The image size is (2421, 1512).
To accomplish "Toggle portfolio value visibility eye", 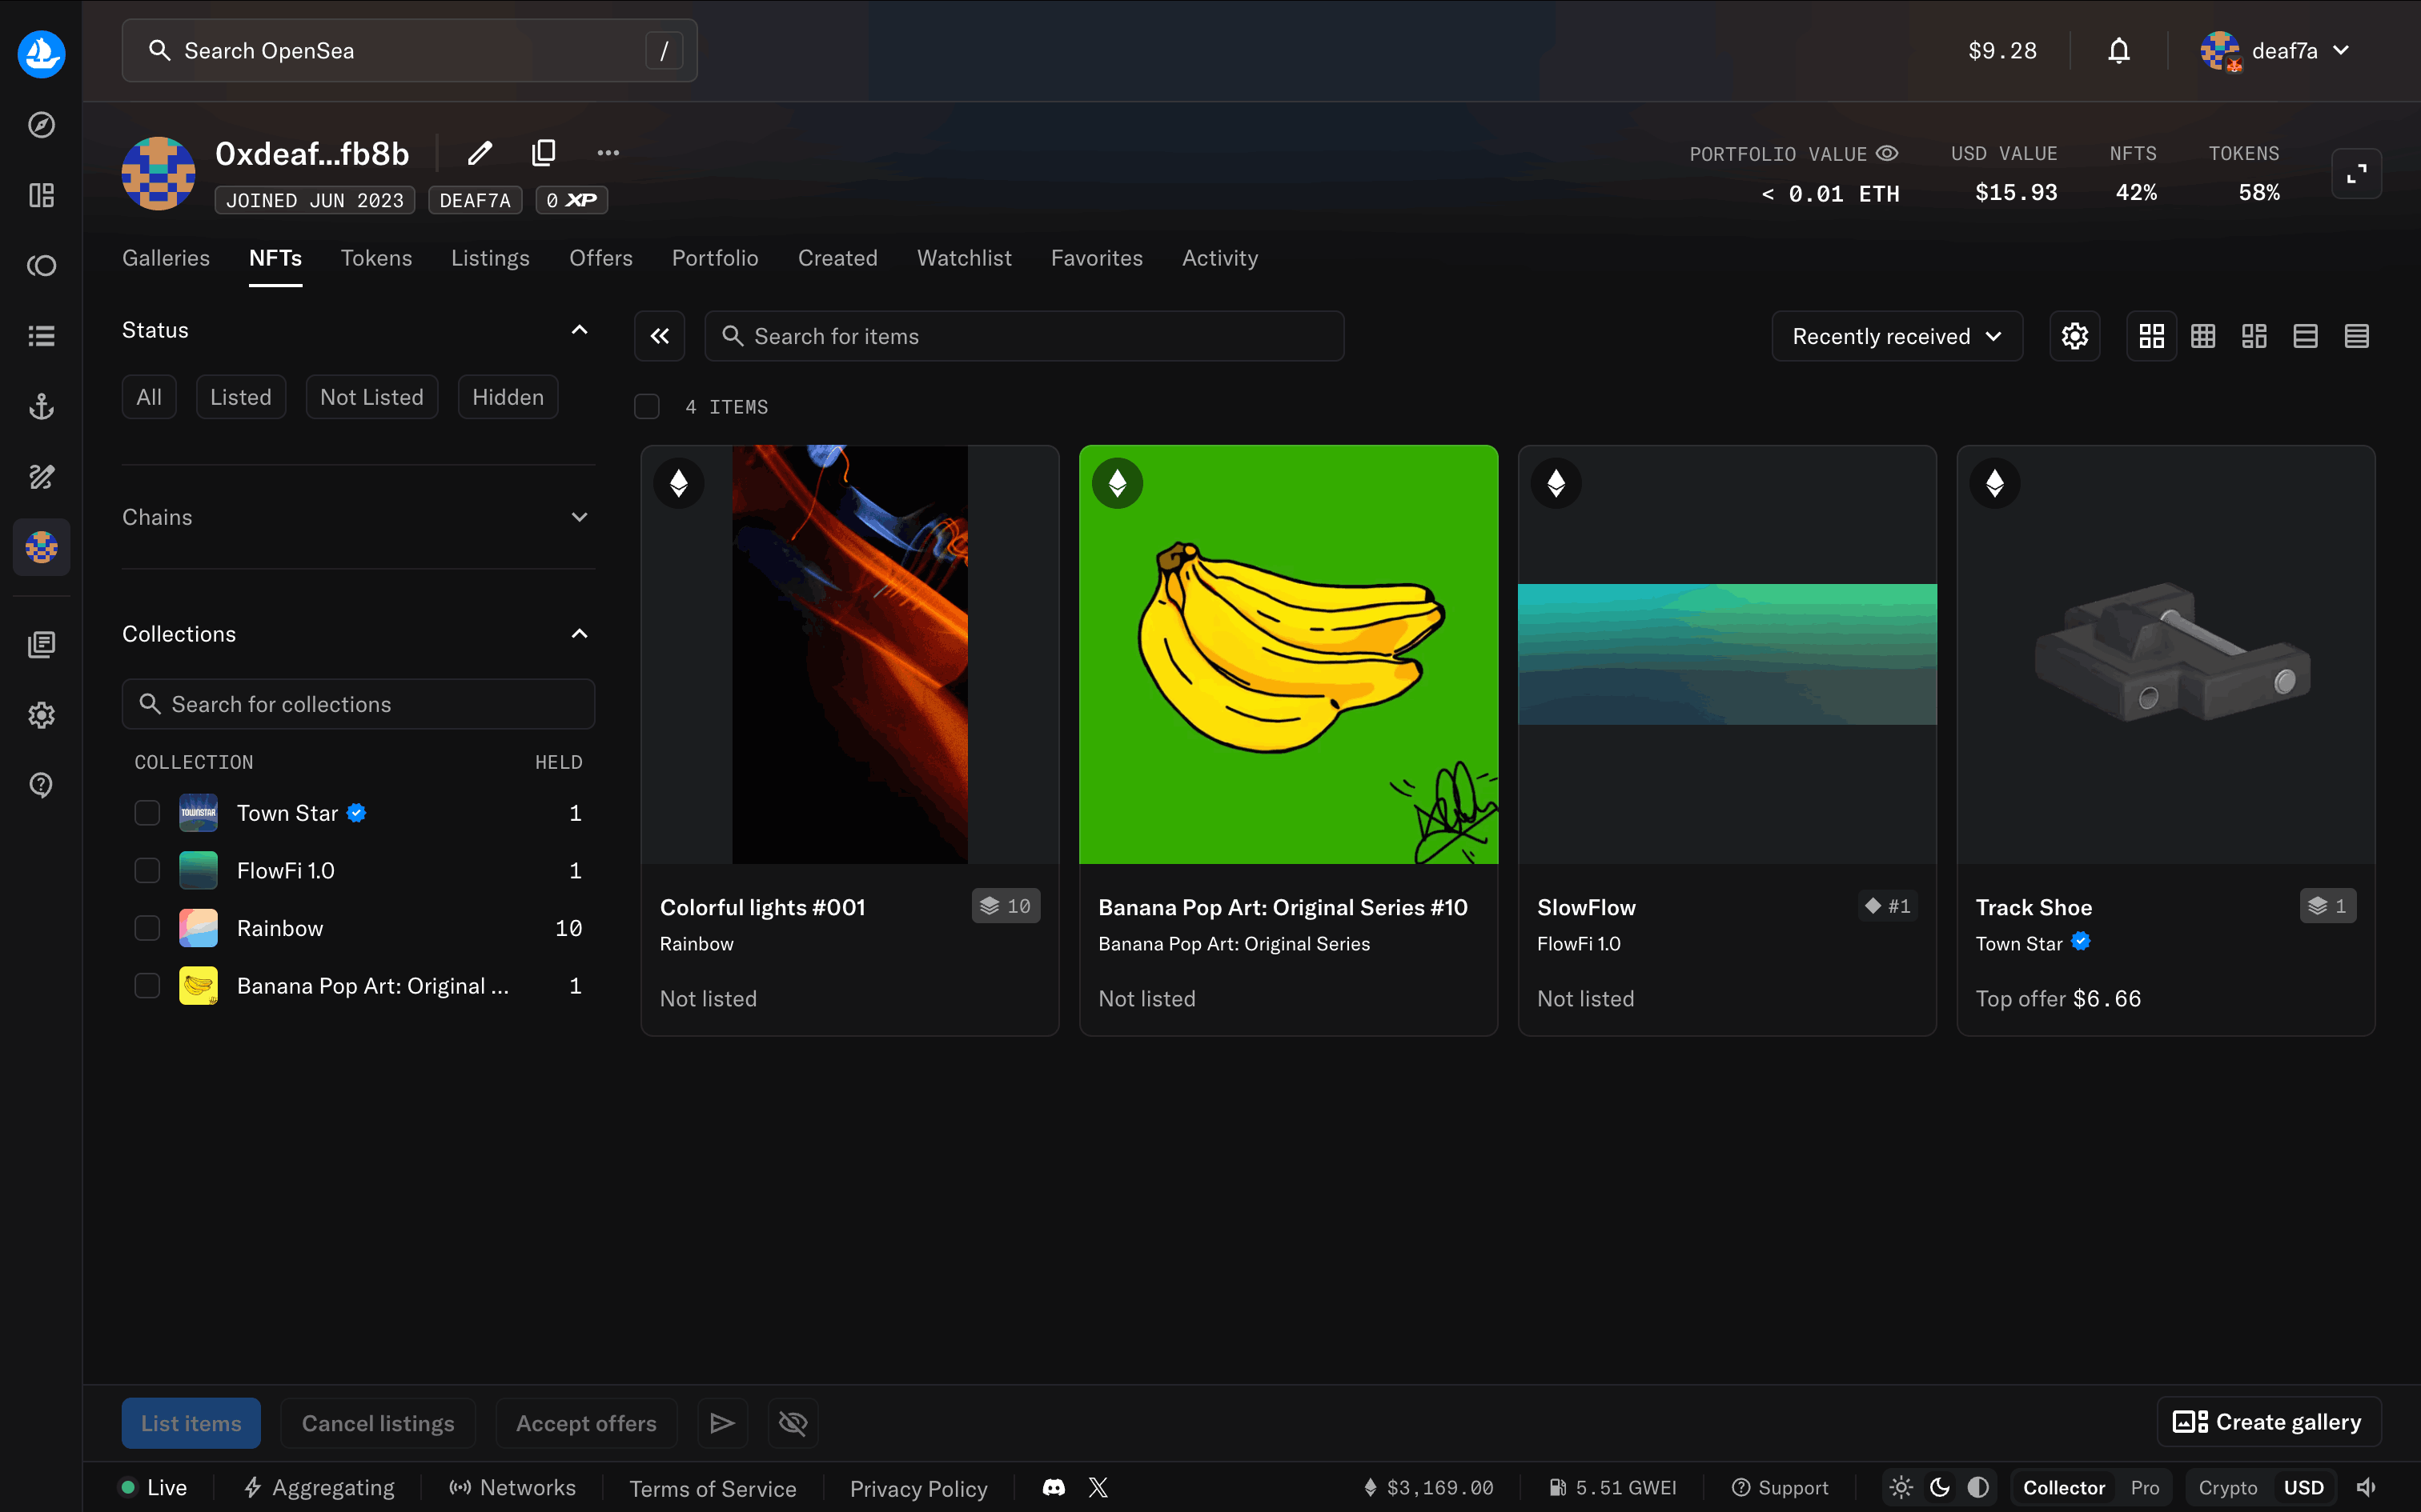I will point(1887,154).
